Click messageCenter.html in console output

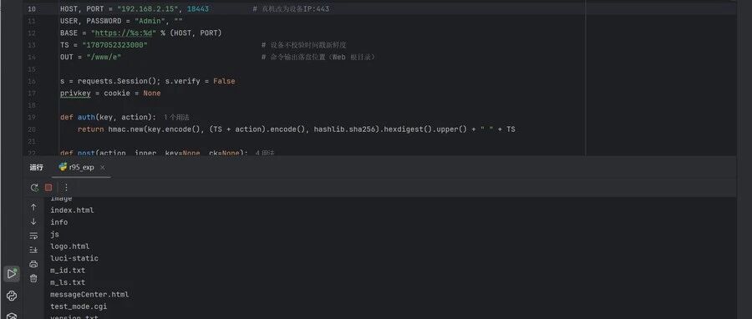pyautogui.click(x=89, y=295)
